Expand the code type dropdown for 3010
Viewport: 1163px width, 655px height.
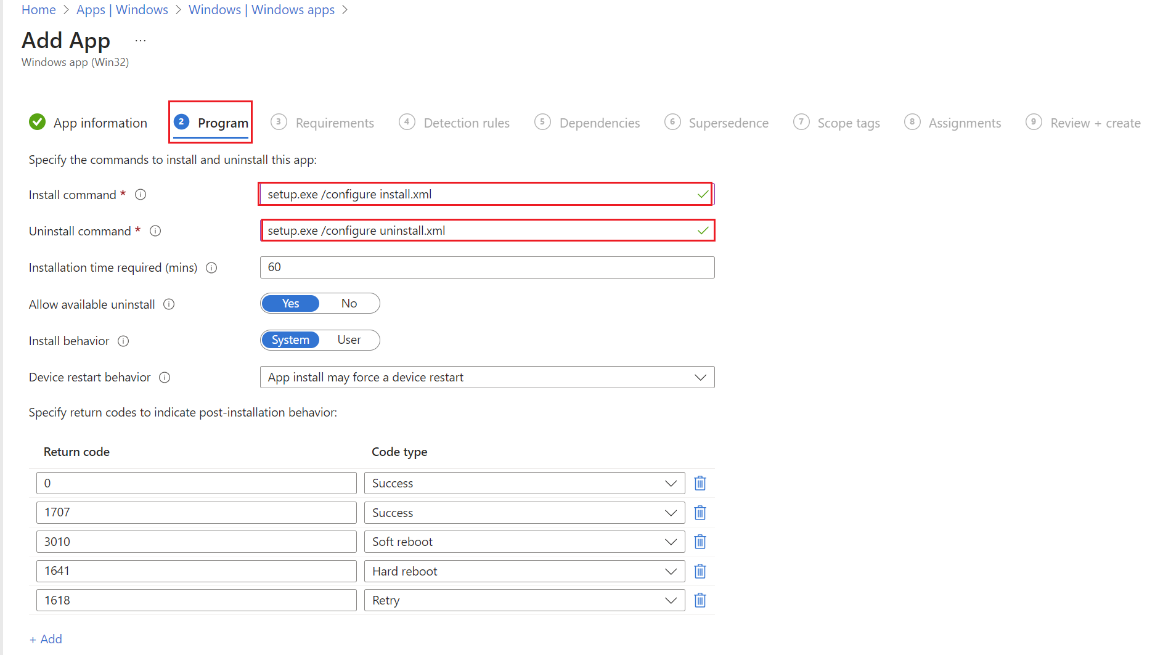pyautogui.click(x=671, y=541)
